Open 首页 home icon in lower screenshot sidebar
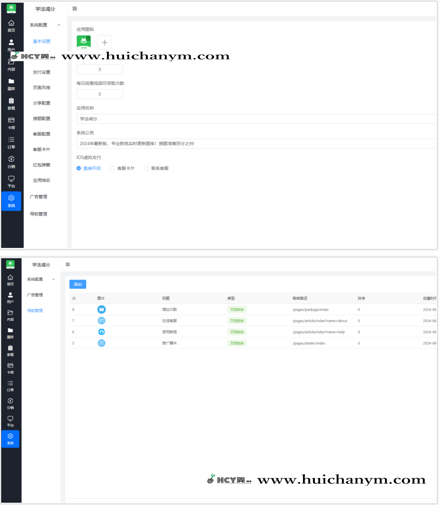 [10, 277]
